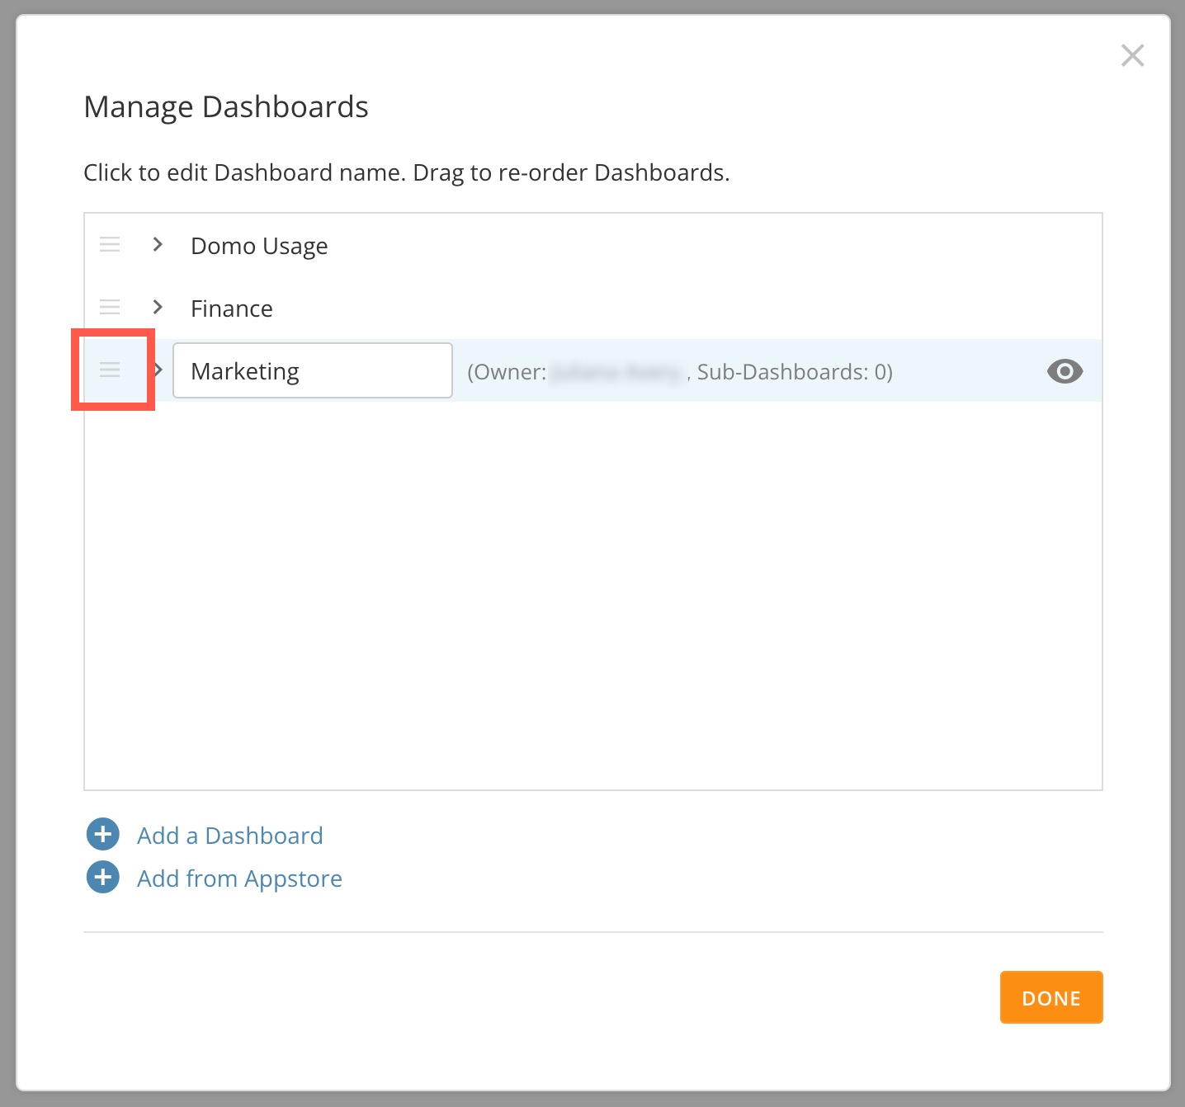This screenshot has width=1185, height=1107.
Task: Show the Finance dashboard options via its eye area
Action: [x=1065, y=308]
